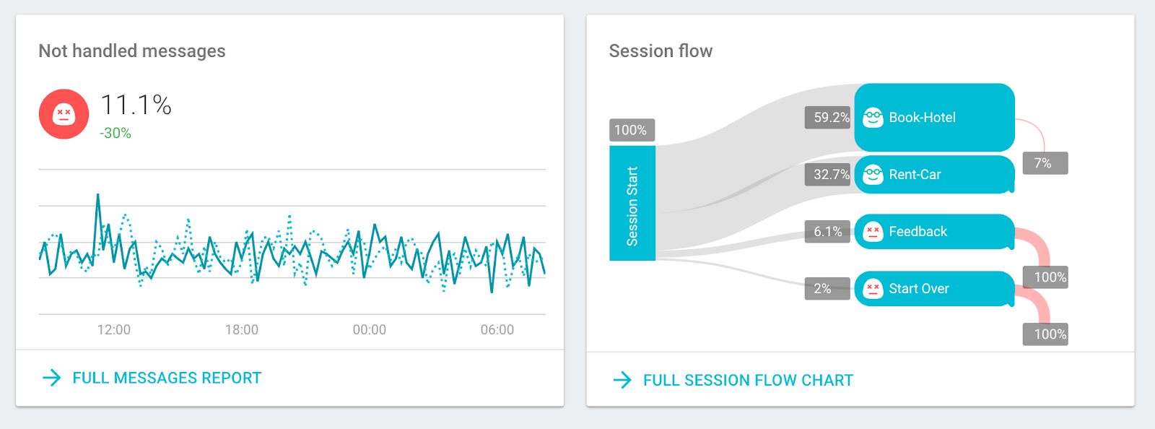This screenshot has height=429, width=1155.
Task: Click the Start Over flow node label
Action: [x=918, y=289]
